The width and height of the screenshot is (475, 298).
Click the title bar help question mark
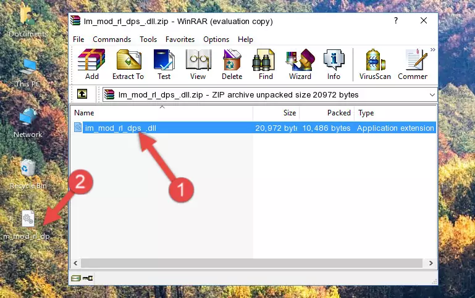[396, 20]
